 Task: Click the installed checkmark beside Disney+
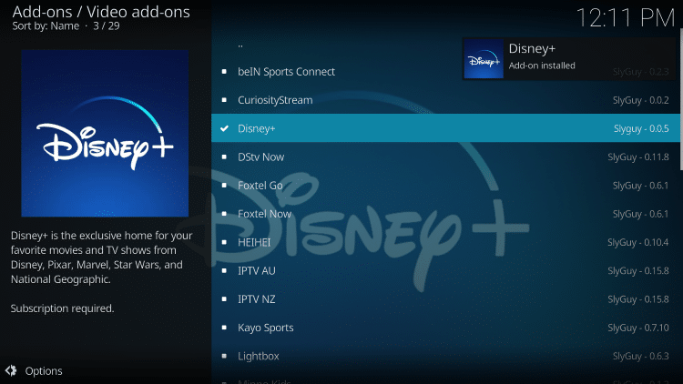[224, 128]
